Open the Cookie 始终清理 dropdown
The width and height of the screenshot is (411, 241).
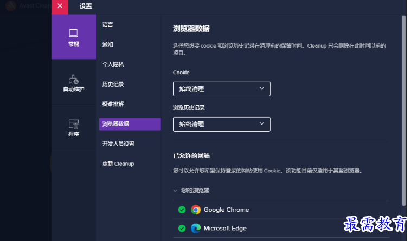click(x=221, y=89)
